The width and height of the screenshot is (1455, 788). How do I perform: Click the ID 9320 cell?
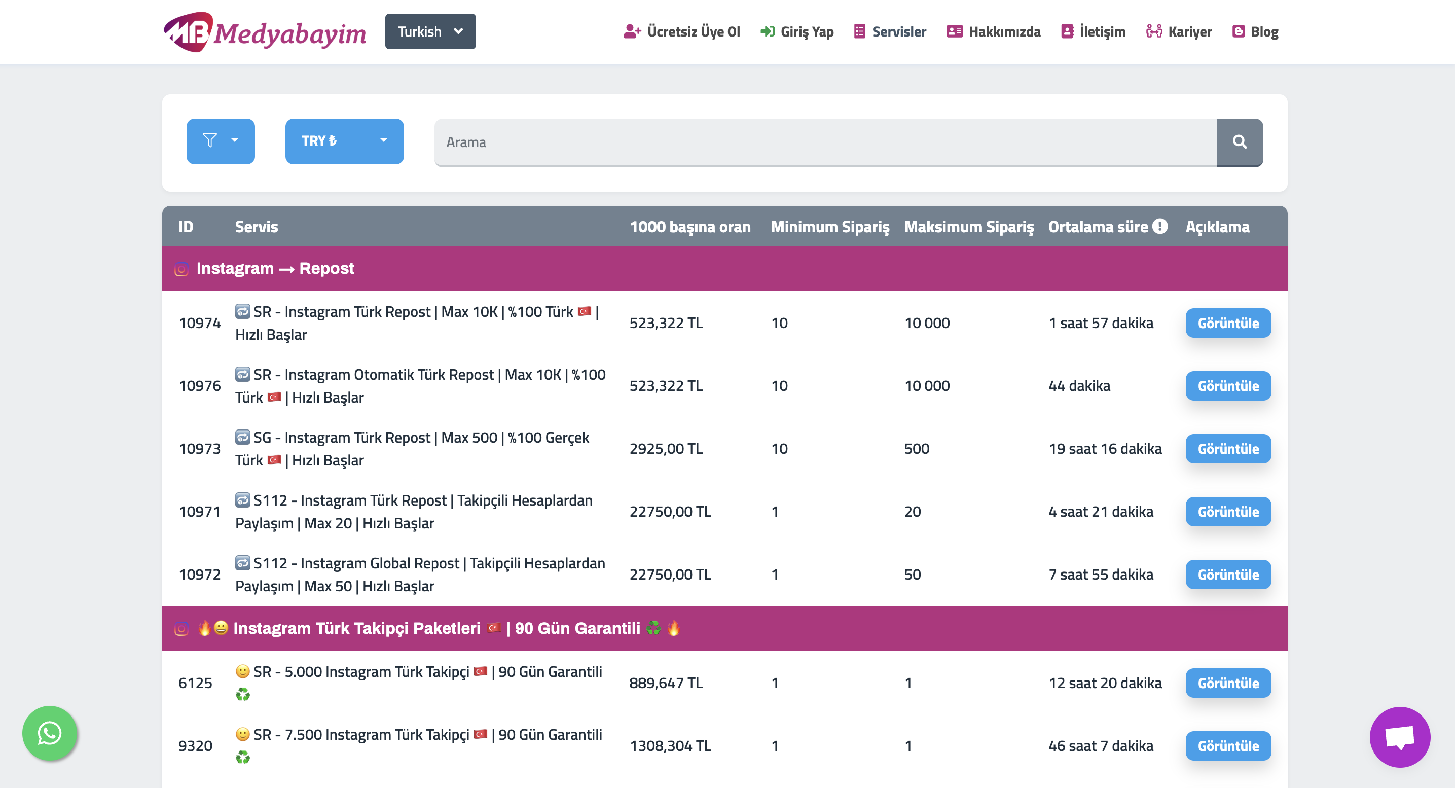(x=195, y=745)
